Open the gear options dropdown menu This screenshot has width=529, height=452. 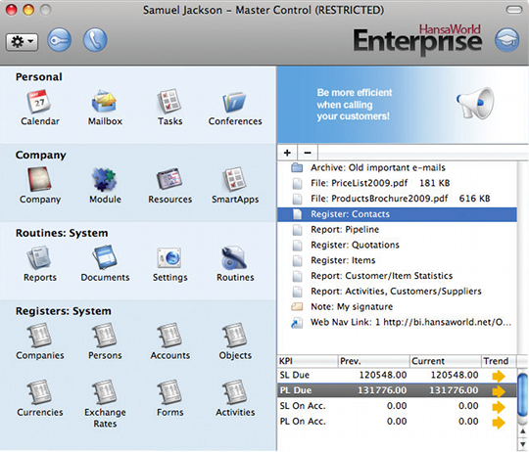coord(22,42)
